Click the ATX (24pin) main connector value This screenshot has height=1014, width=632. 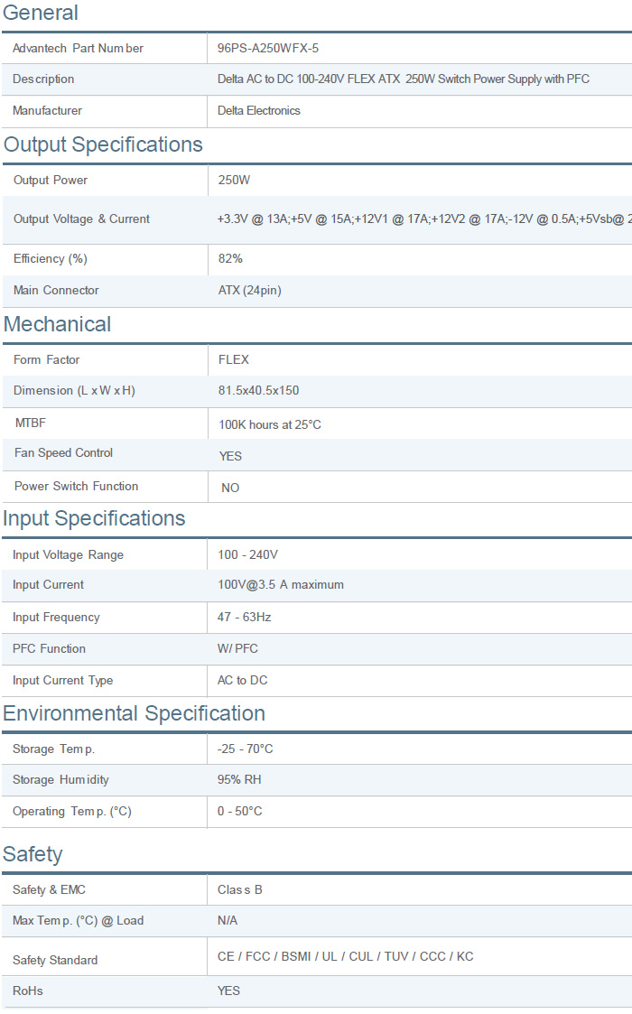click(x=249, y=291)
